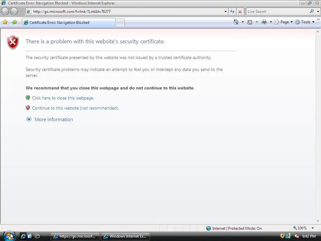Click the Switch between windows icon
Viewport: 321px width, 241px height.
[x=37, y=236]
